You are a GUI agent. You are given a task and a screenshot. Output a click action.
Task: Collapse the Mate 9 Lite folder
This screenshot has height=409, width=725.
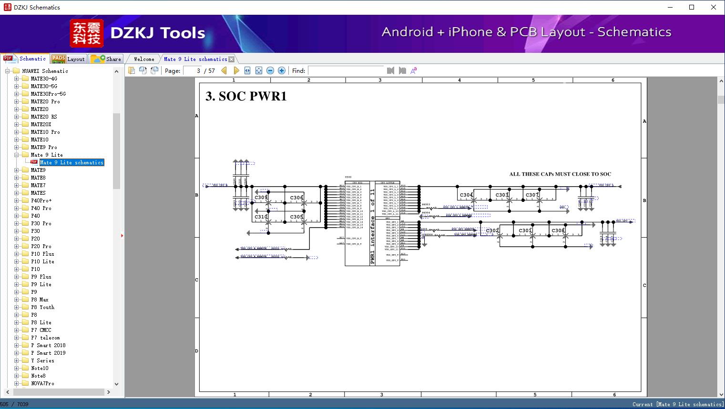pyautogui.click(x=16, y=155)
